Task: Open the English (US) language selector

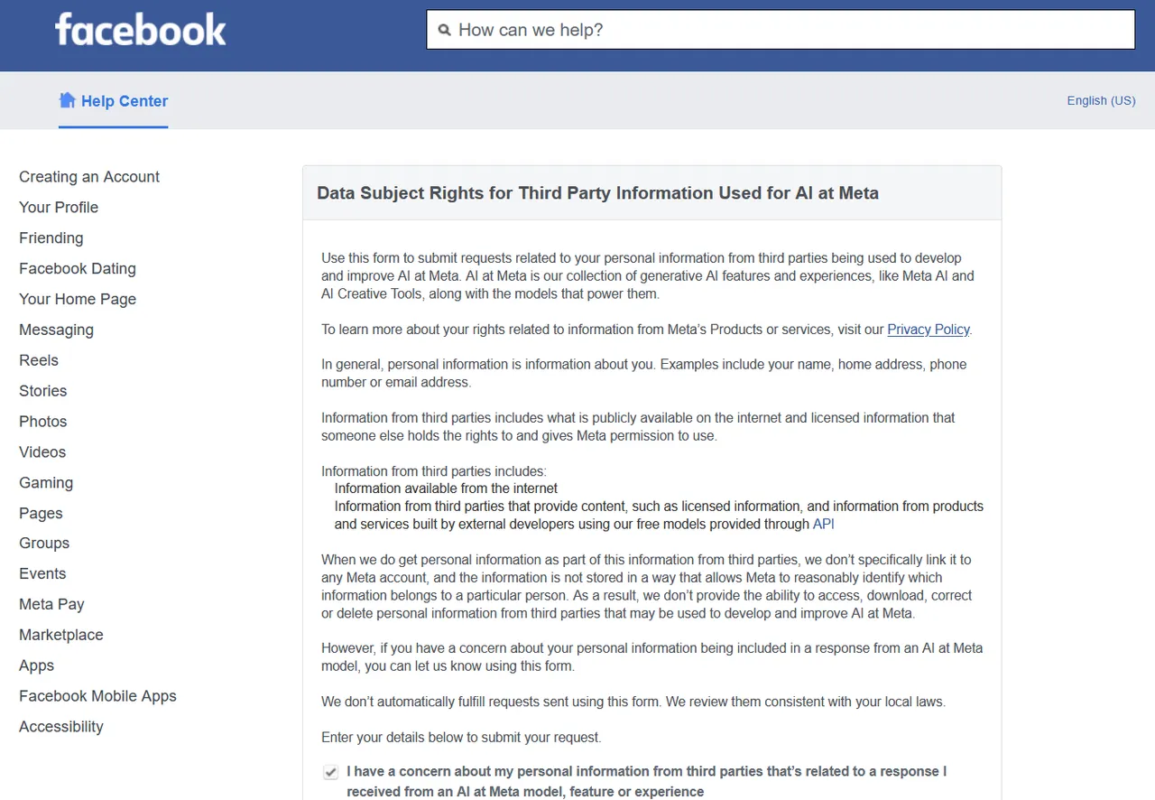Action: pyautogui.click(x=1101, y=100)
